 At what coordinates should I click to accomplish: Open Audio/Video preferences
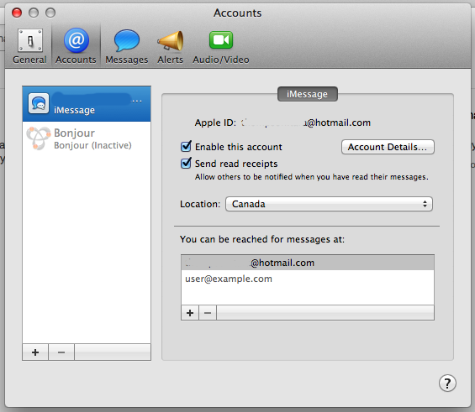point(221,46)
